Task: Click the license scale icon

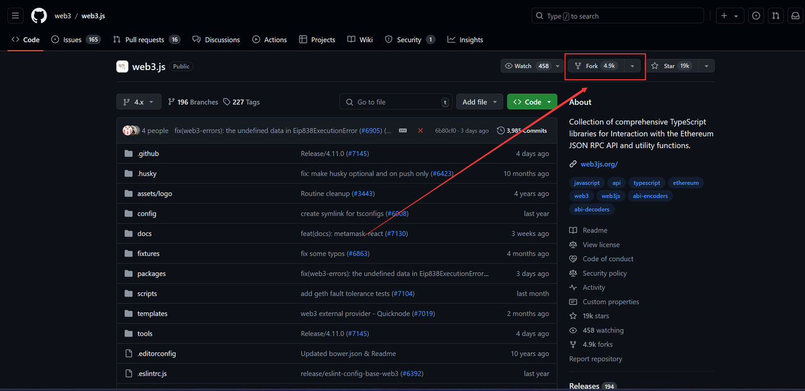Action: [x=573, y=245]
